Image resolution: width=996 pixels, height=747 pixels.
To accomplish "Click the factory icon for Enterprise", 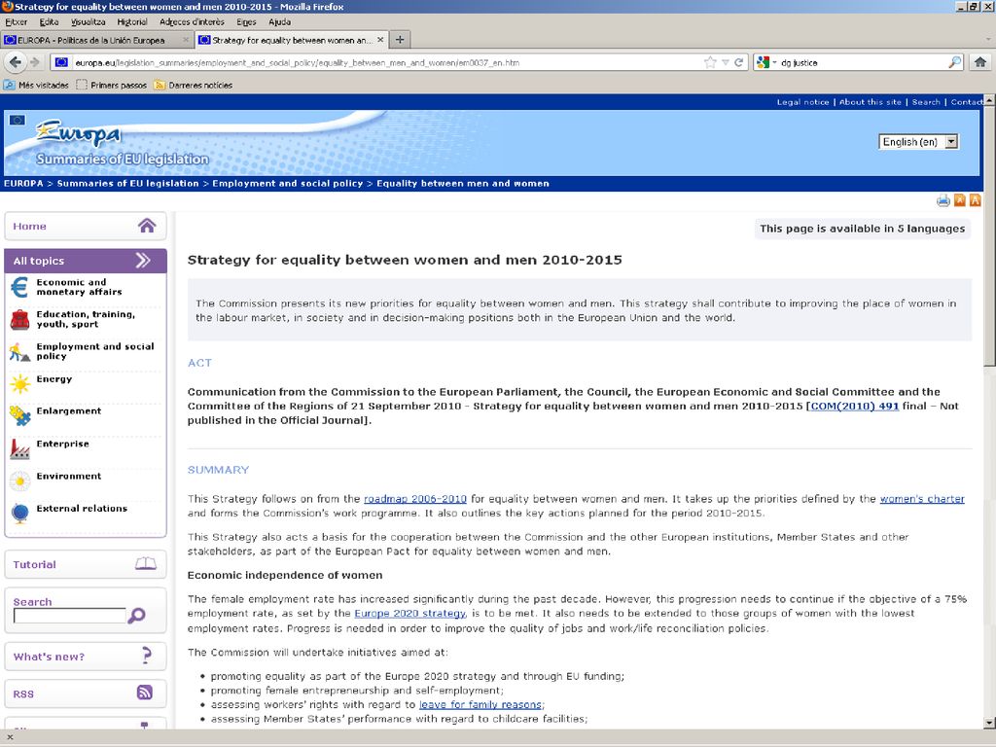I will pyautogui.click(x=19, y=448).
